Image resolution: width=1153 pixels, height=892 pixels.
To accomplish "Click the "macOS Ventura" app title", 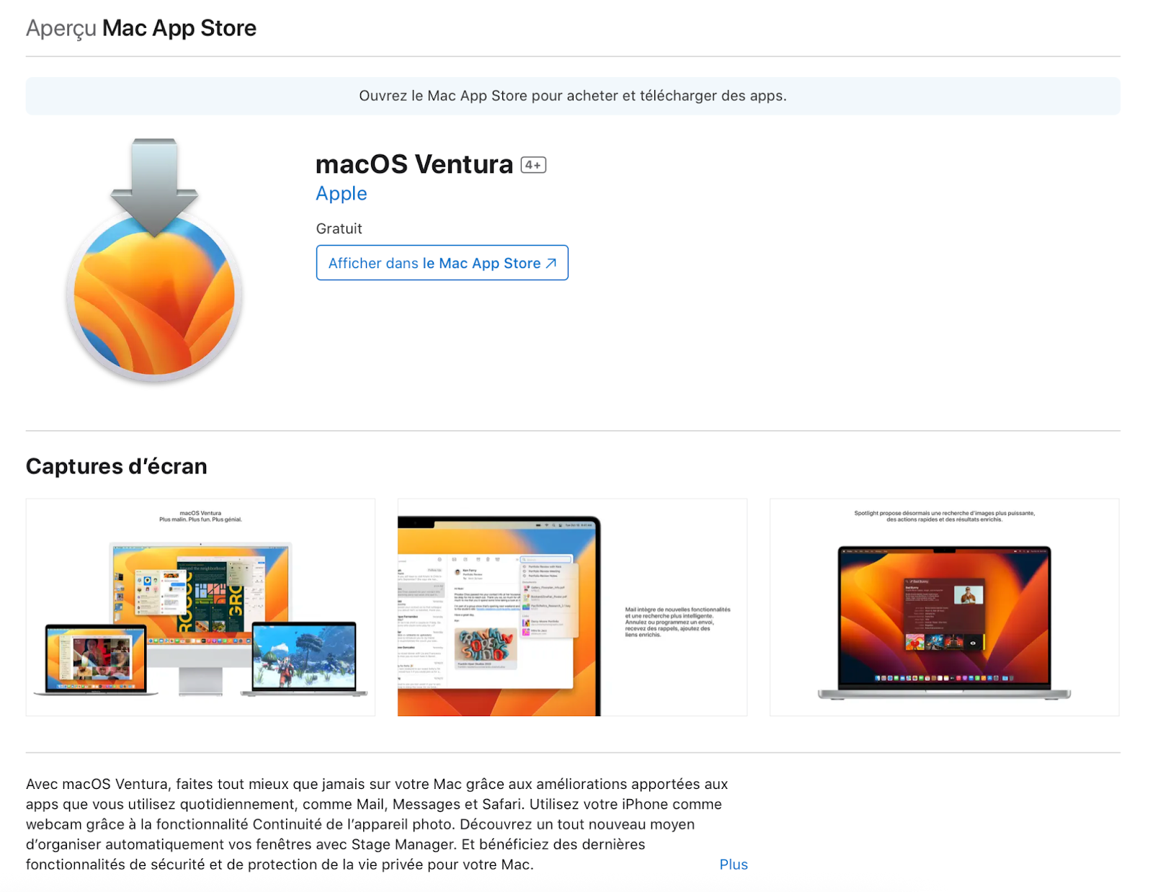I will [x=413, y=164].
